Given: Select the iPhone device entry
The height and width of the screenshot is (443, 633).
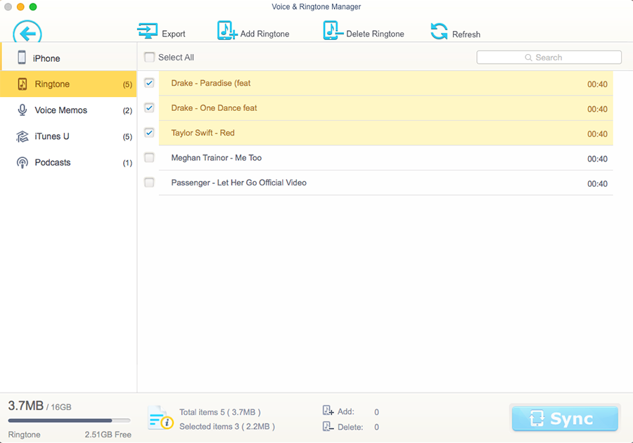Looking at the screenshot, I should [x=68, y=57].
